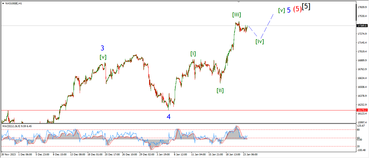Select the green [ii] wave label
This screenshot has width=369, height=158.
220,91
